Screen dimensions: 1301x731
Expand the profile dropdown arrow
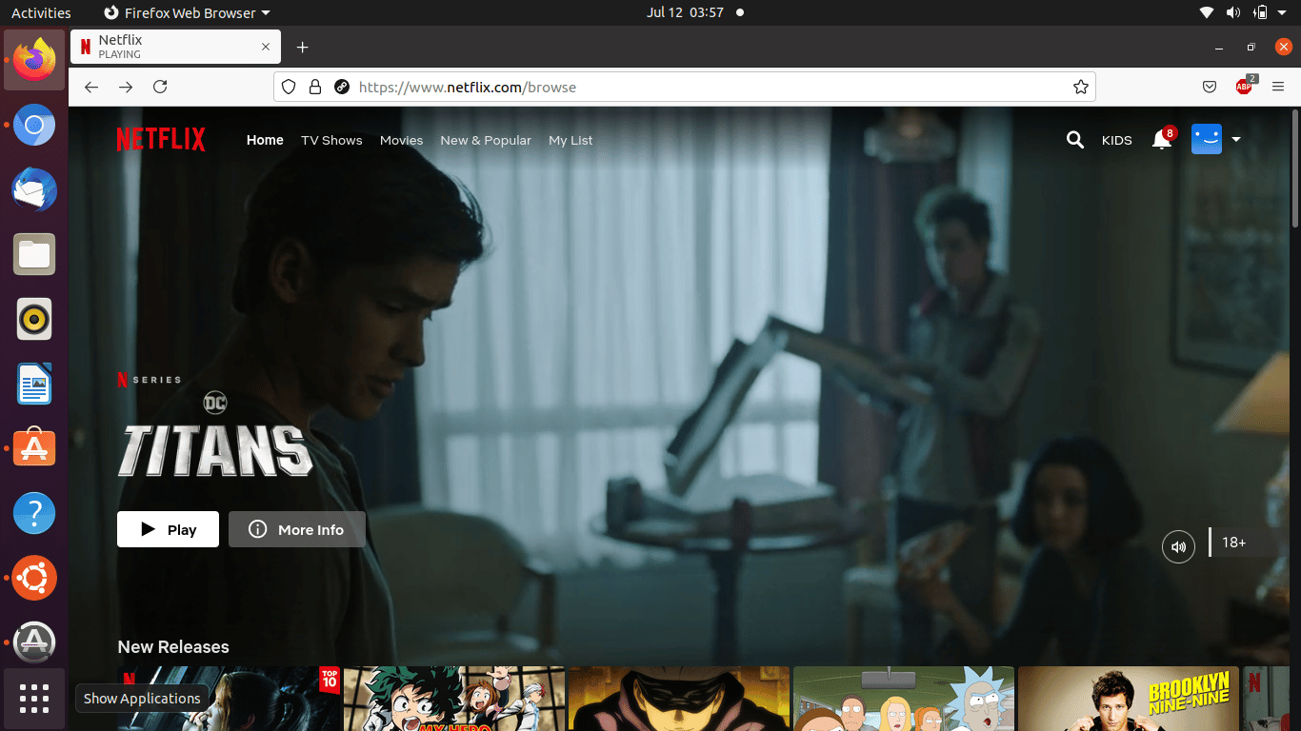[1236, 140]
